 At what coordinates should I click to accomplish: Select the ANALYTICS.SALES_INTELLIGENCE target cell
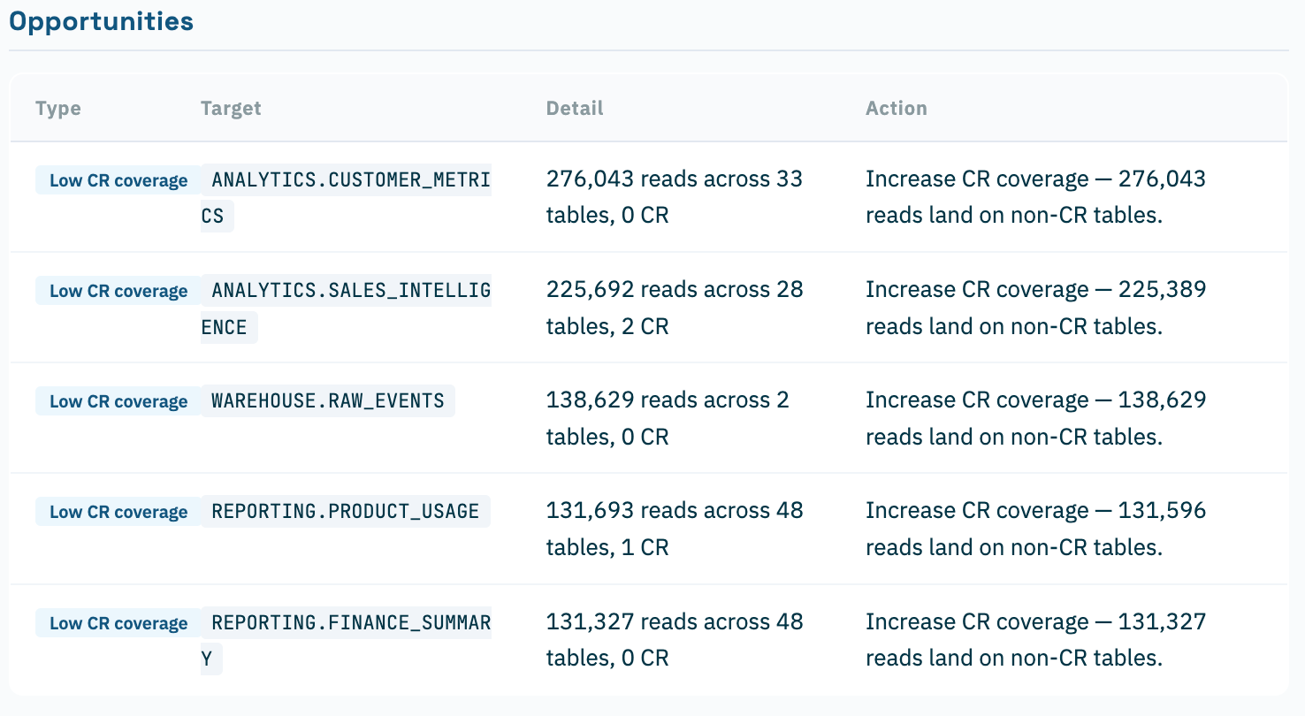tap(346, 308)
